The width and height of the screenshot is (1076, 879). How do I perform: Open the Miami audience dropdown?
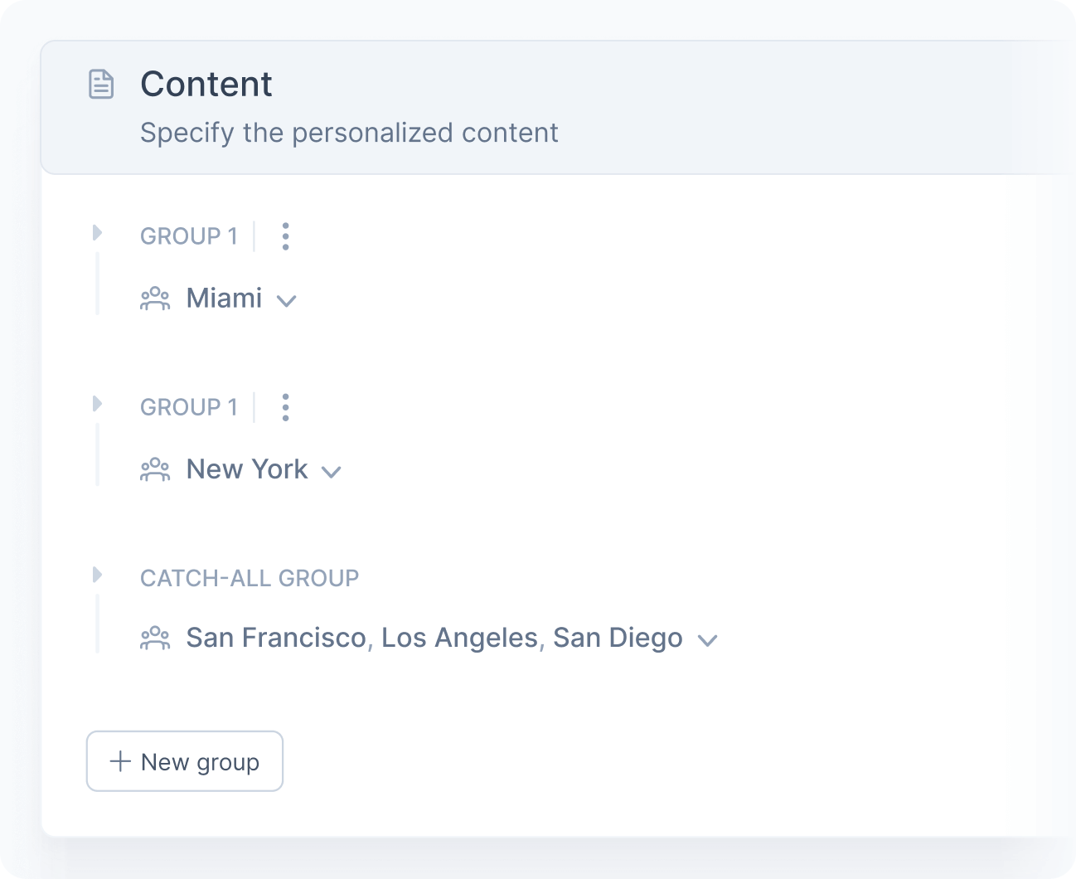[x=288, y=301]
